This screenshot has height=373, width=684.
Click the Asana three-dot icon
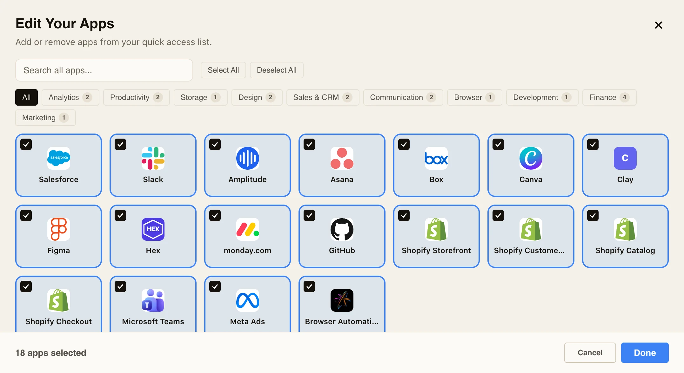click(x=342, y=158)
